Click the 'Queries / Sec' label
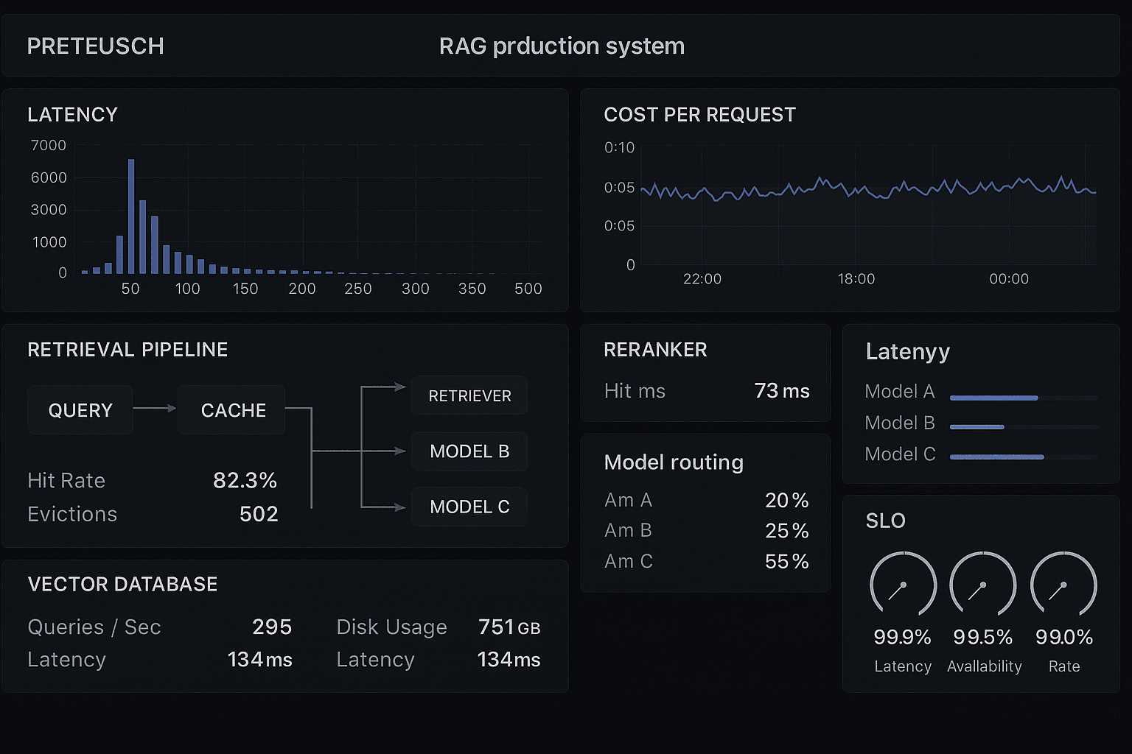 point(94,627)
